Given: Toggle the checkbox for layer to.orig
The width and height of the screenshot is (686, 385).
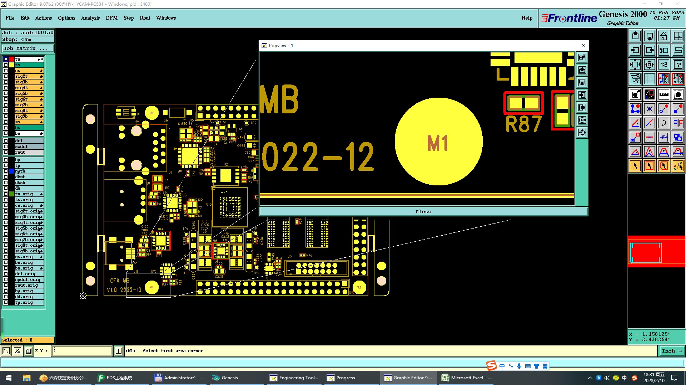Looking at the screenshot, I should tap(6, 194).
